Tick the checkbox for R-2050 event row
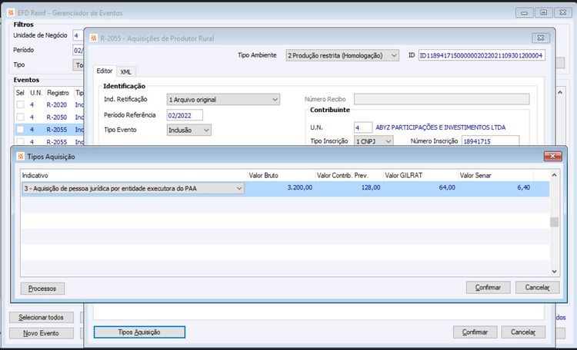577x350 pixels. tap(20, 117)
